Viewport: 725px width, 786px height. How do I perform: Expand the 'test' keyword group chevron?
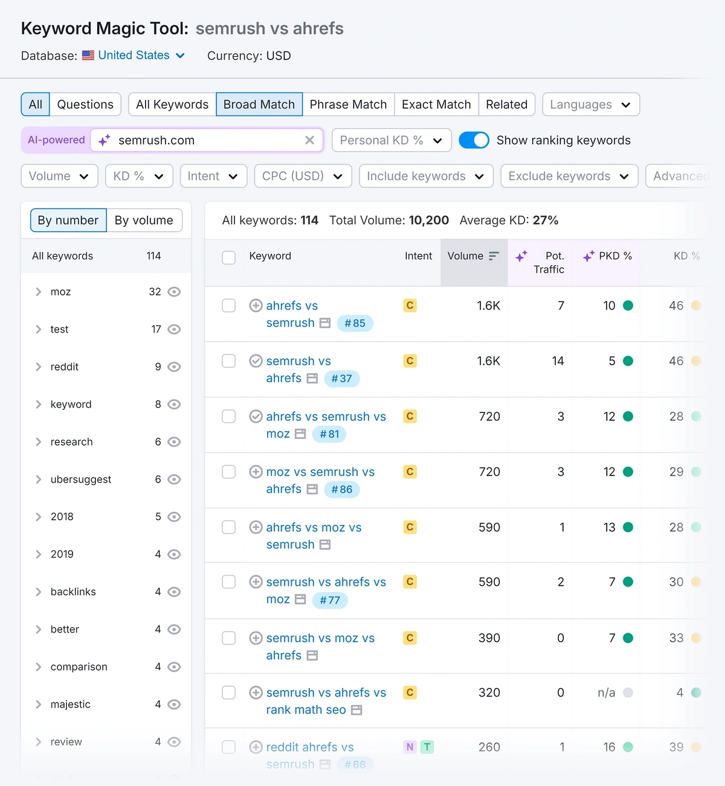click(38, 329)
